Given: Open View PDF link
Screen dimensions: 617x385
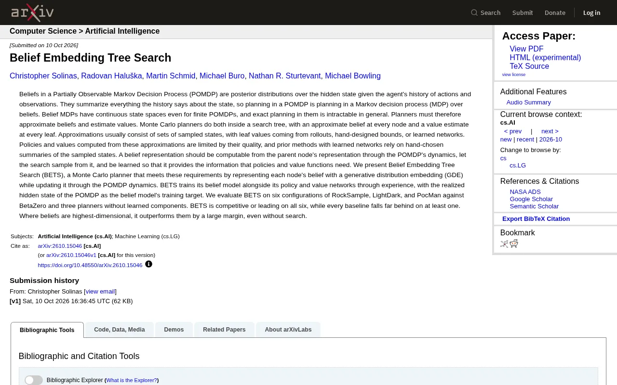Looking at the screenshot, I should point(526,49).
